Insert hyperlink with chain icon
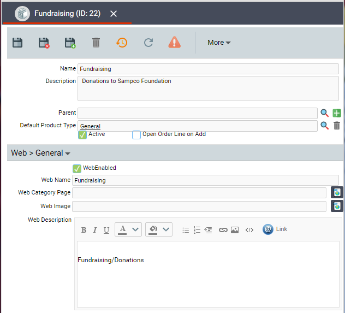Image resolution: width=345 pixels, height=313 pixels. click(x=223, y=230)
